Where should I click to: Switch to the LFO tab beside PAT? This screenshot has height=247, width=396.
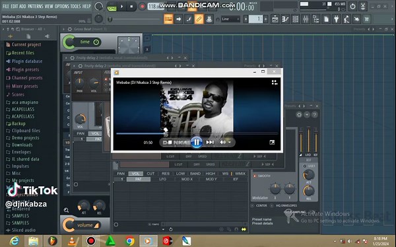[162, 179]
